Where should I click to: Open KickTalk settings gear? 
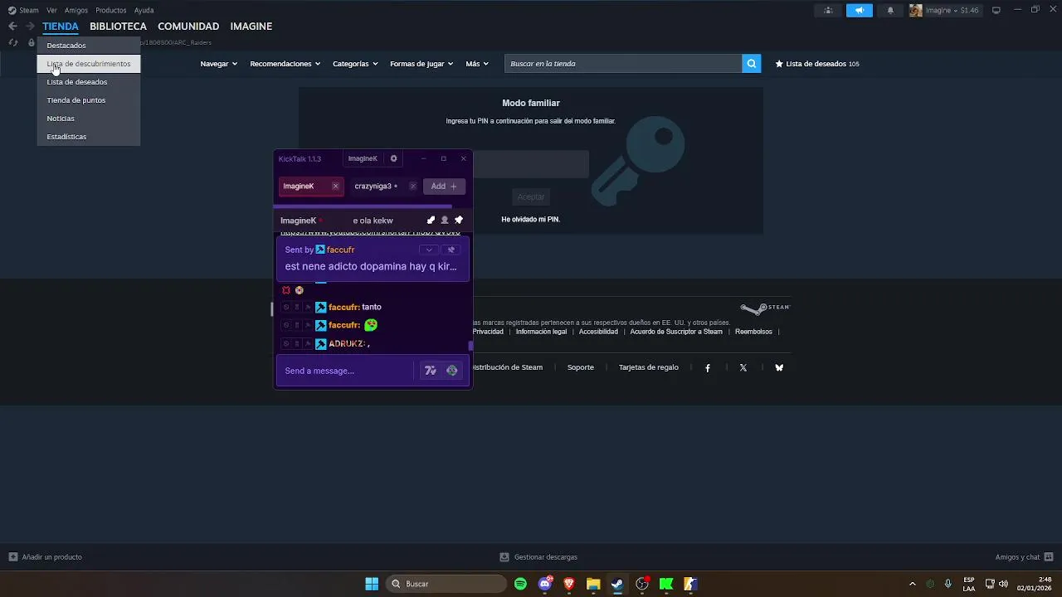[x=394, y=158]
